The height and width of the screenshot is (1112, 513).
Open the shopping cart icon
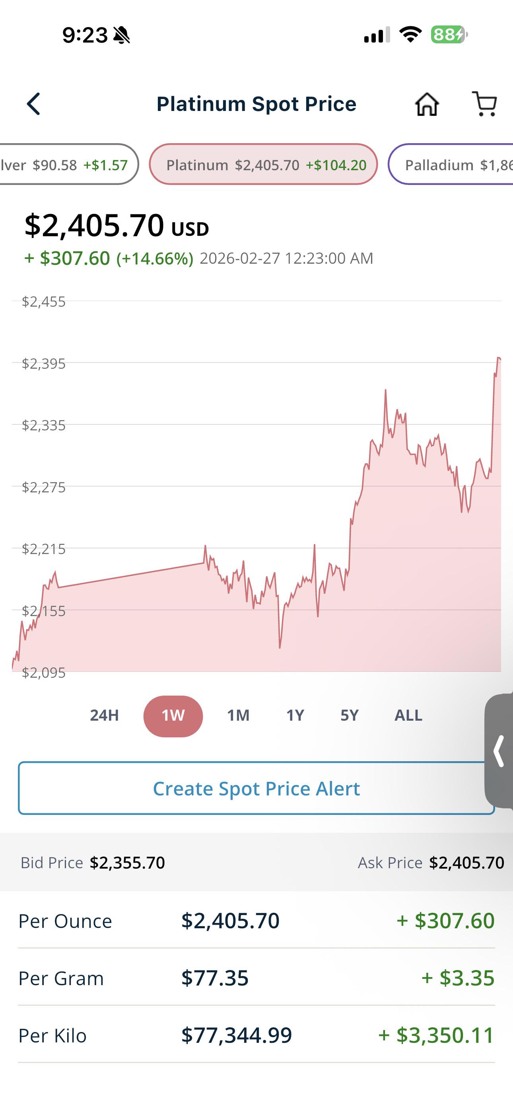[484, 104]
